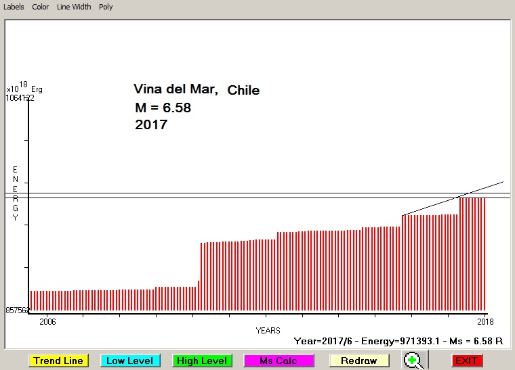Click the Year/Energy/Ms status readout text
515x370 pixels.
click(x=398, y=342)
